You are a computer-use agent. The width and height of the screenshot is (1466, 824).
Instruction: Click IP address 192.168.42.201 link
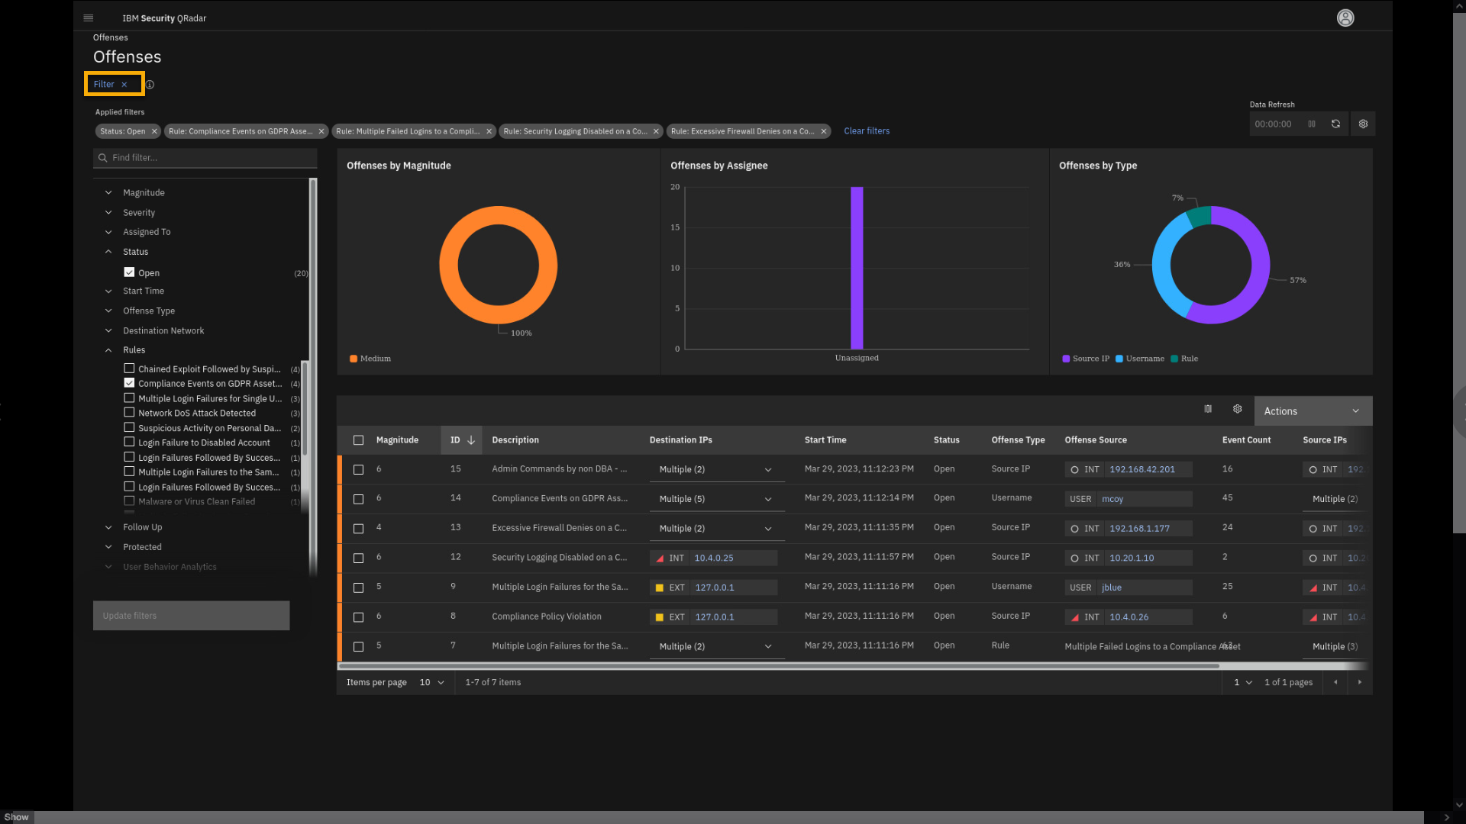pos(1141,469)
